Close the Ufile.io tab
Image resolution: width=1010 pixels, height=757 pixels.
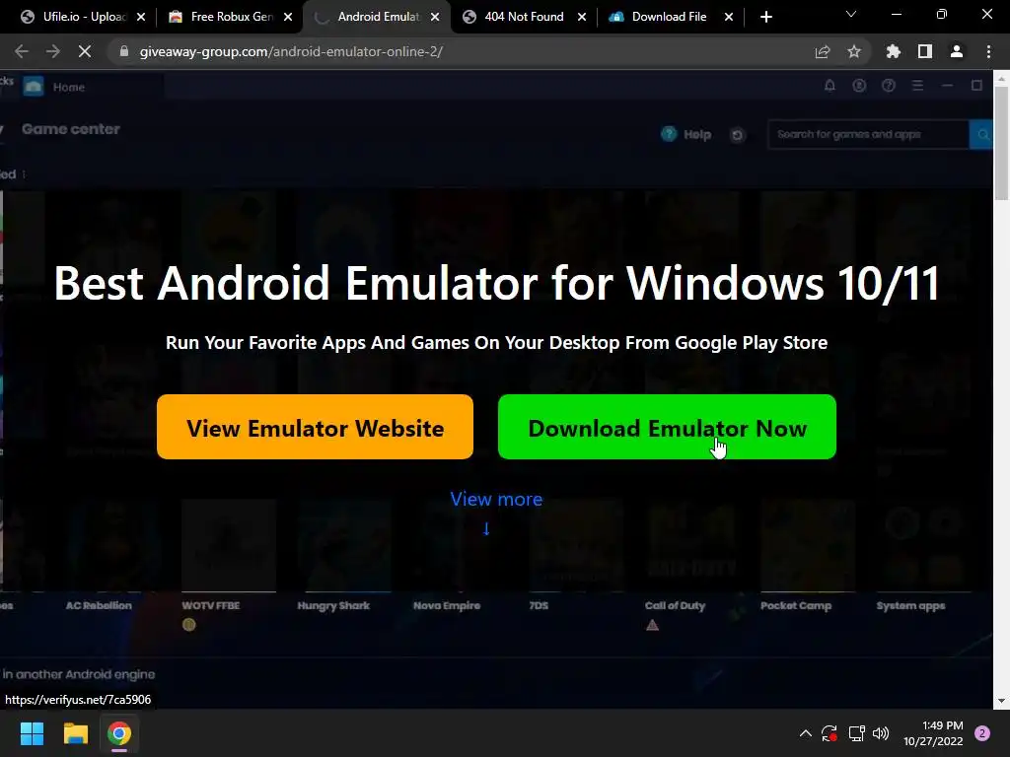[141, 18]
